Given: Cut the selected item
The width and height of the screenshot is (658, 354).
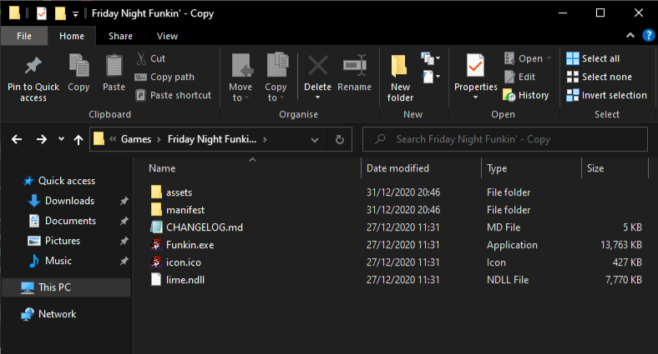Looking at the screenshot, I should 150,58.
